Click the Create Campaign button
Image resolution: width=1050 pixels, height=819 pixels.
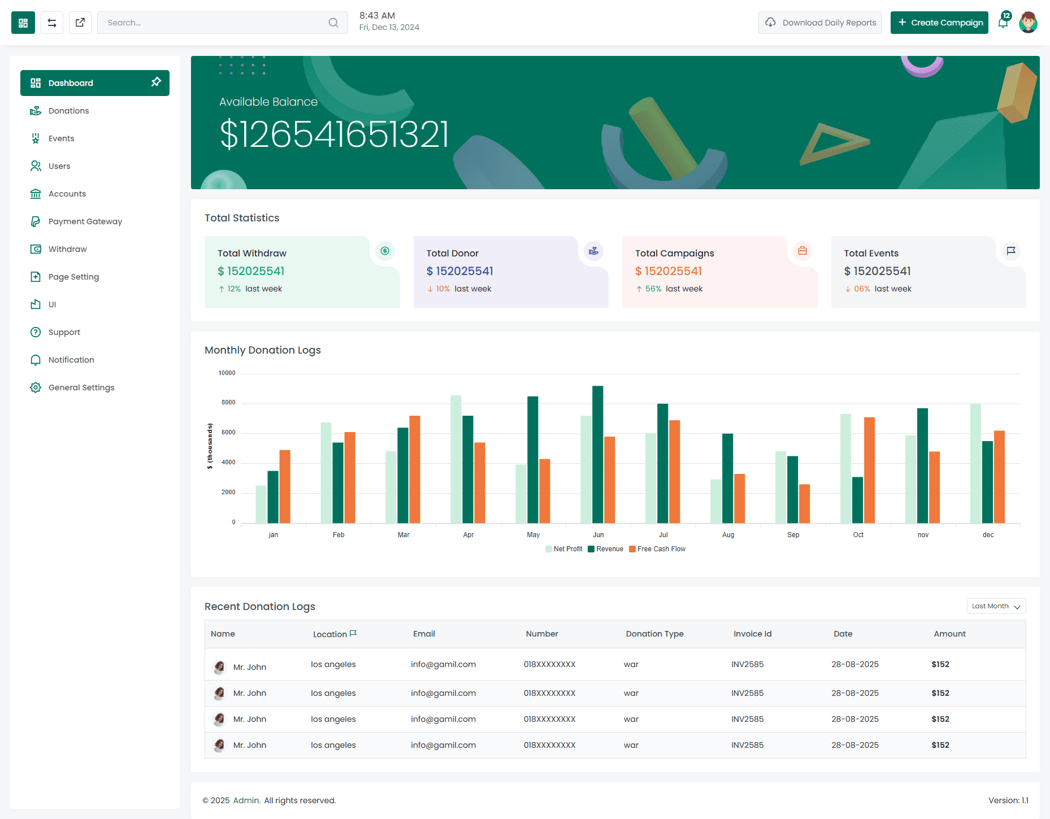pyautogui.click(x=939, y=23)
